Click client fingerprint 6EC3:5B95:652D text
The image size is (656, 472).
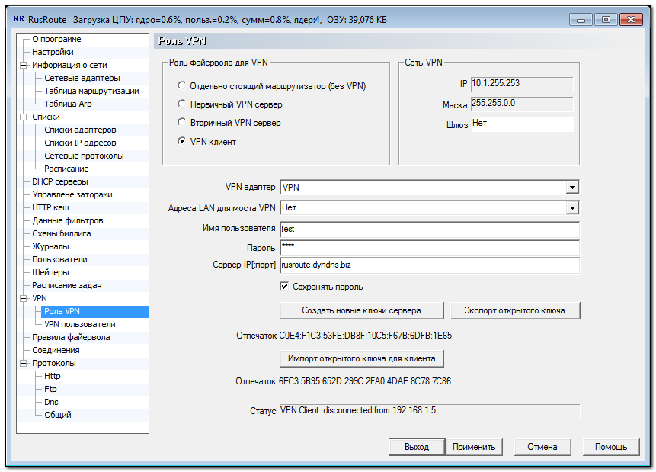point(365,381)
